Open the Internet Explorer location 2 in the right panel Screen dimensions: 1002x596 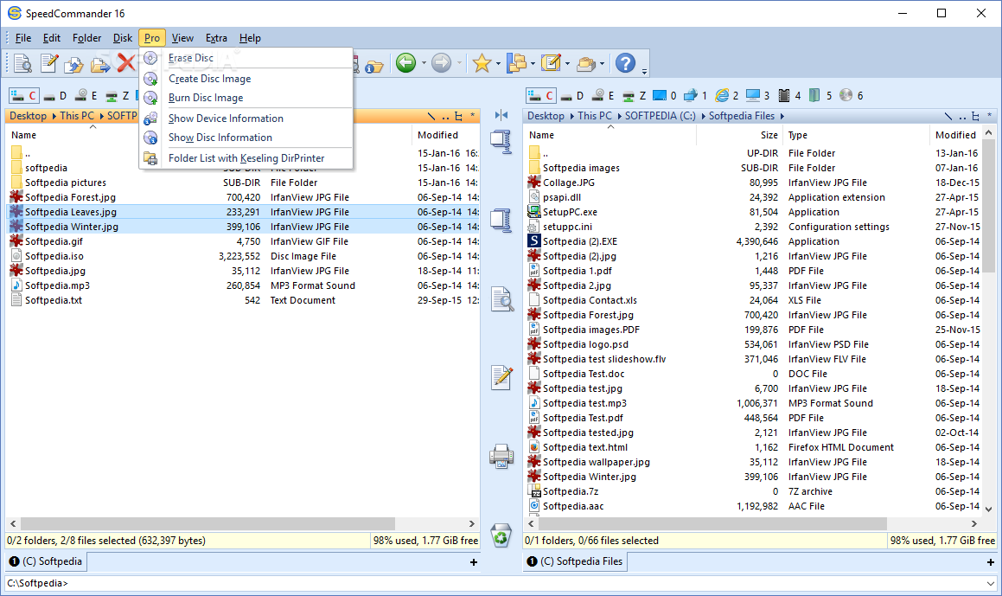727,95
